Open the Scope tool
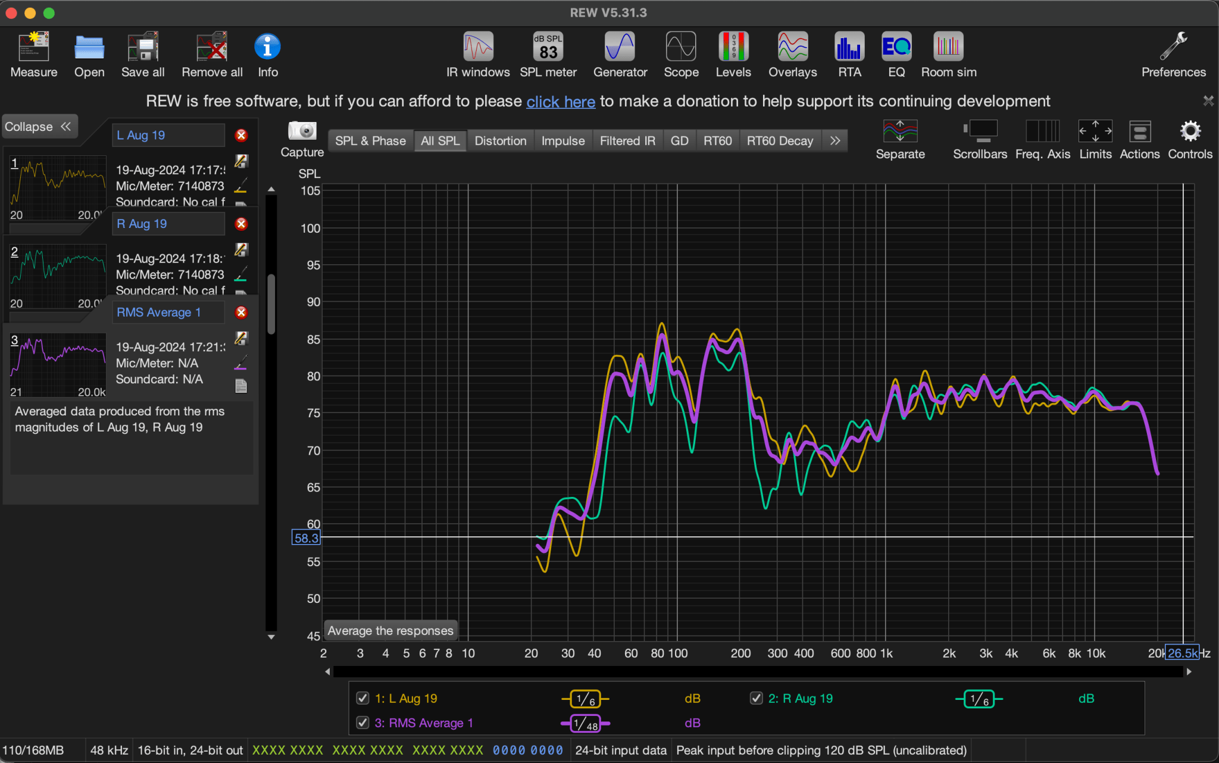The width and height of the screenshot is (1219, 763). (681, 55)
